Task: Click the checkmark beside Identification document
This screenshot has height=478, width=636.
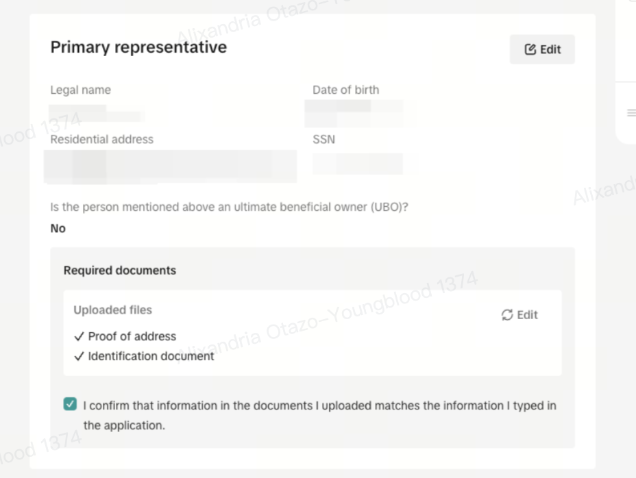Action: [79, 356]
